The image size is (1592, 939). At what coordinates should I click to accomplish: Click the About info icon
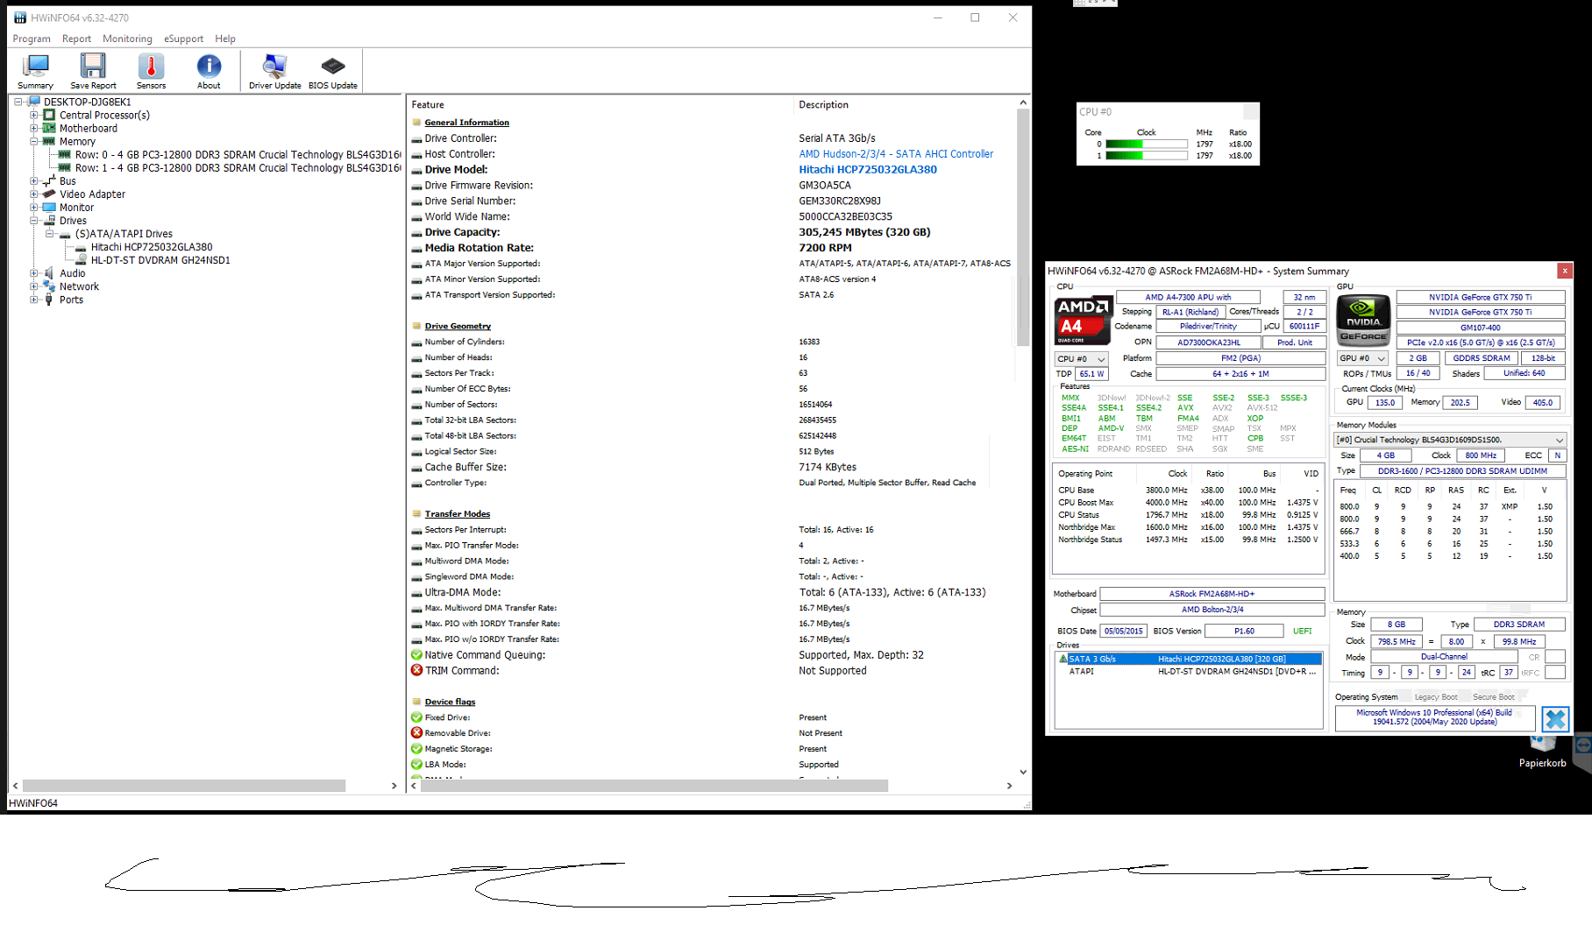[209, 67]
